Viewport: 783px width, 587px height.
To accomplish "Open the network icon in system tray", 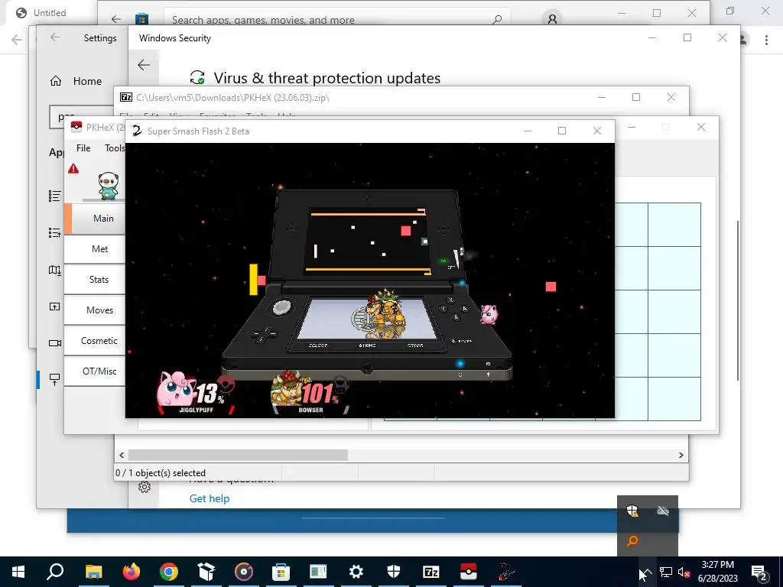I will point(666,572).
